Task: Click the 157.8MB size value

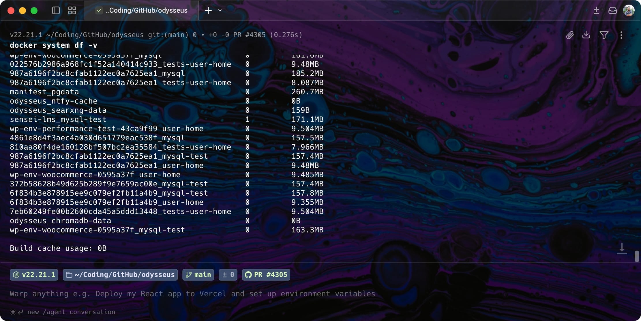Action: (308, 193)
